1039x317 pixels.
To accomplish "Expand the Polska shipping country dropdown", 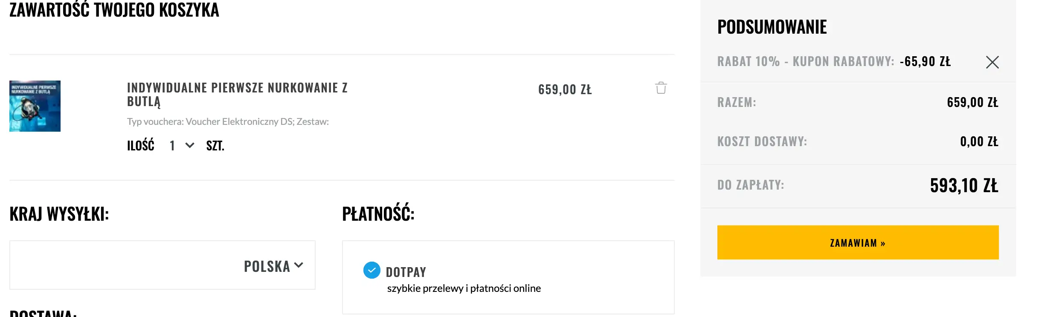I will tap(163, 265).
